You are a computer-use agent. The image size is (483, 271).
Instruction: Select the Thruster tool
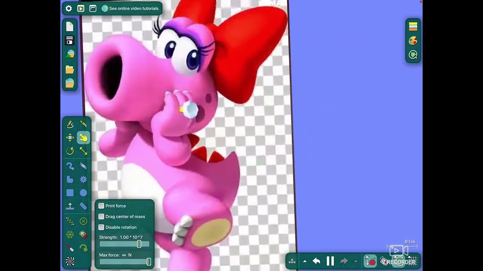click(x=83, y=235)
